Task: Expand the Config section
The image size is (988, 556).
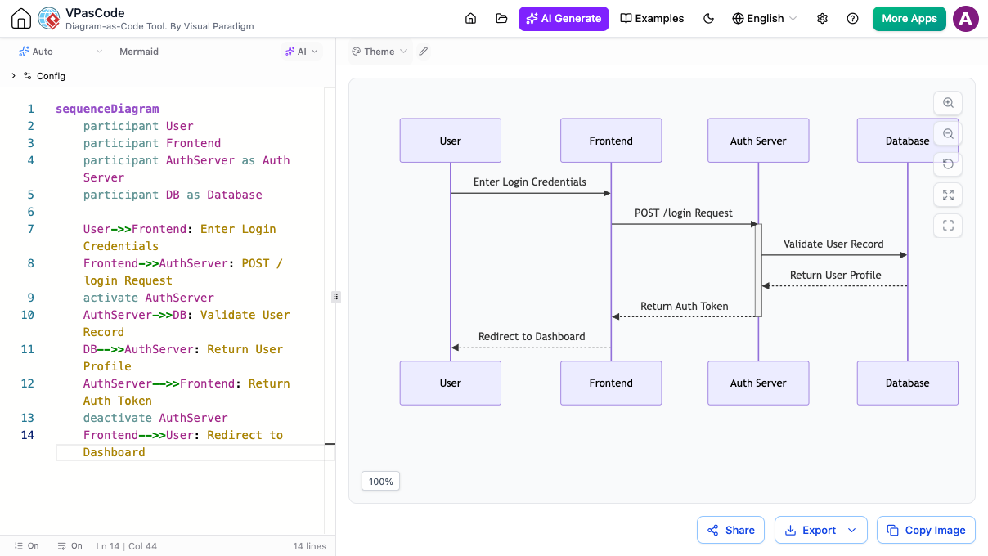Action: pos(38,76)
